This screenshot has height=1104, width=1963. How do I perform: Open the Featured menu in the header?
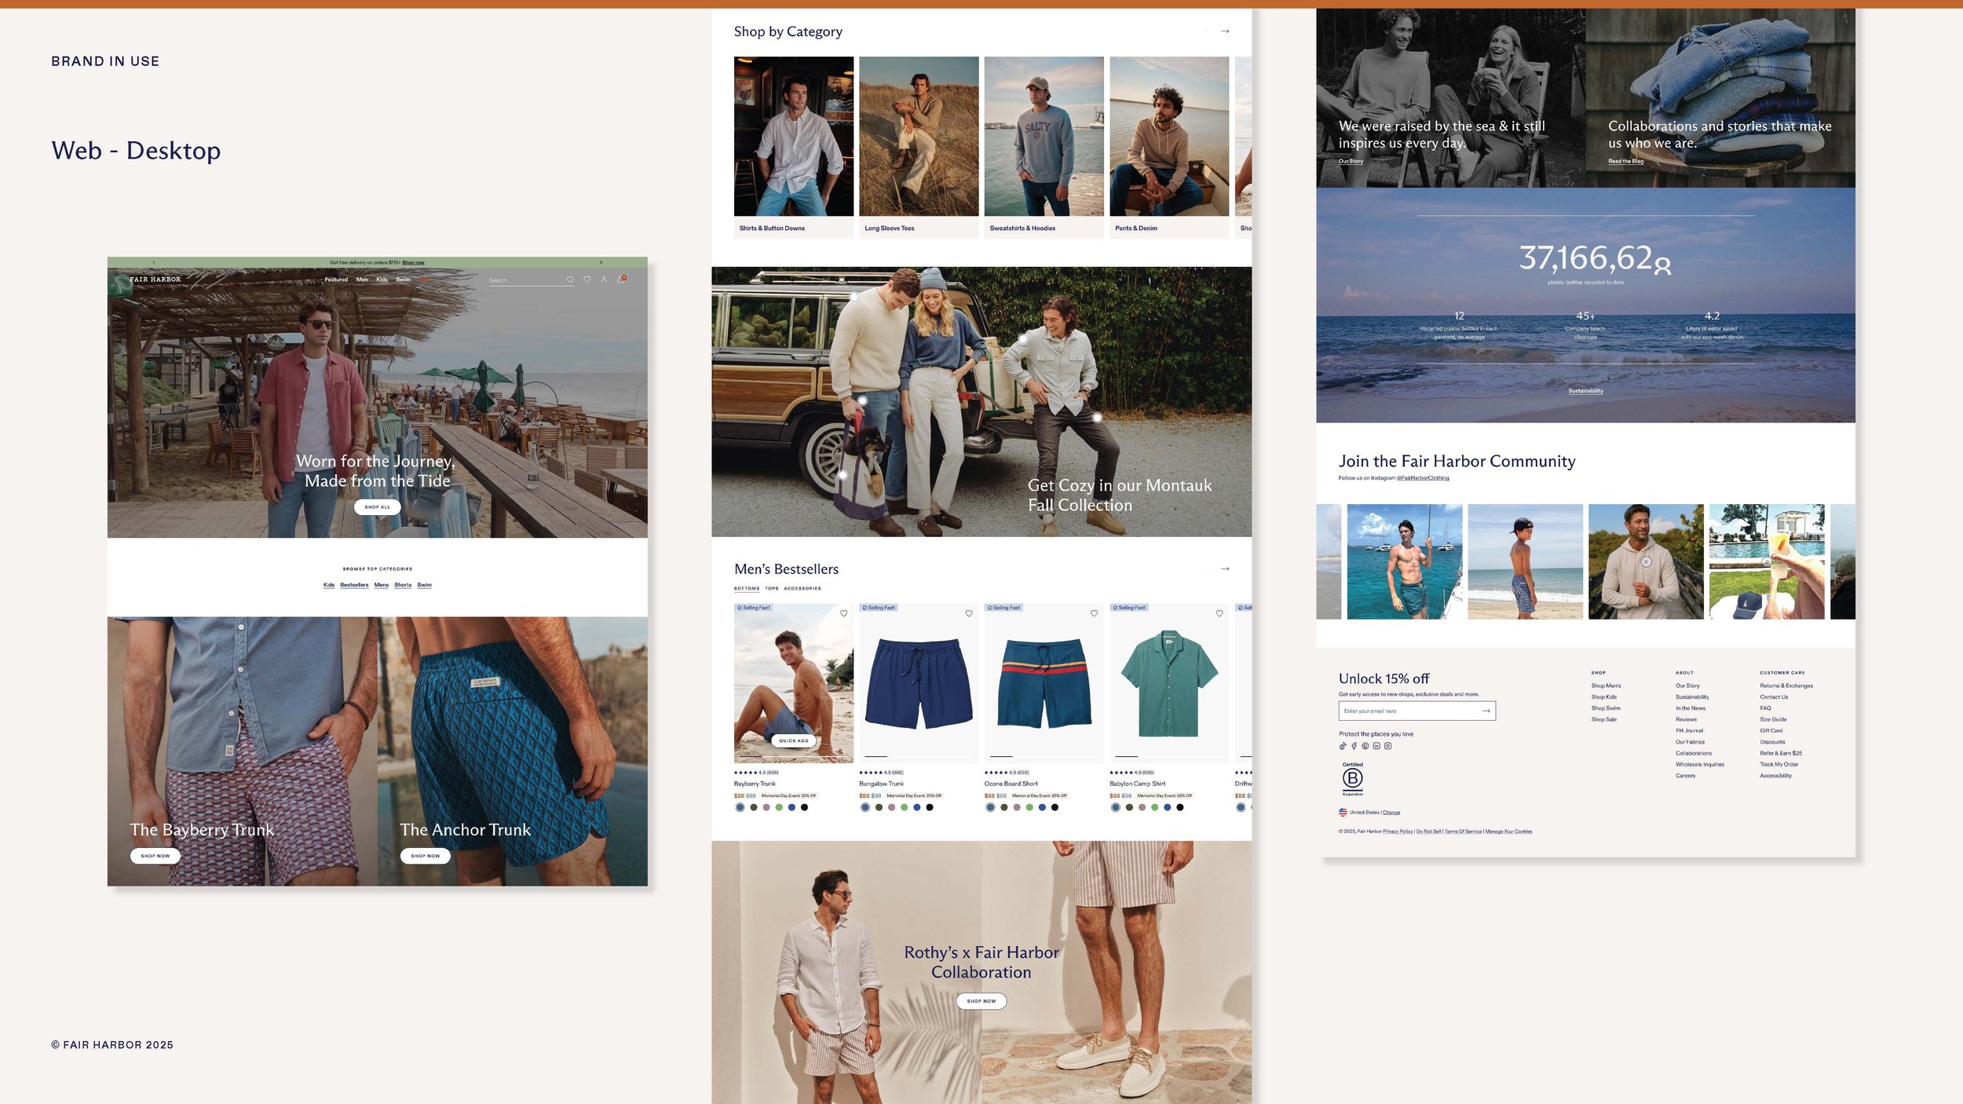pyautogui.click(x=336, y=280)
